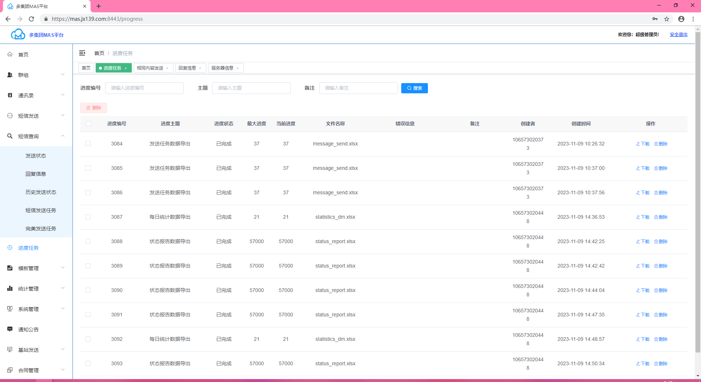
Task: Click the 进度任务 clock icon in the sidebar
Action: (x=10, y=247)
